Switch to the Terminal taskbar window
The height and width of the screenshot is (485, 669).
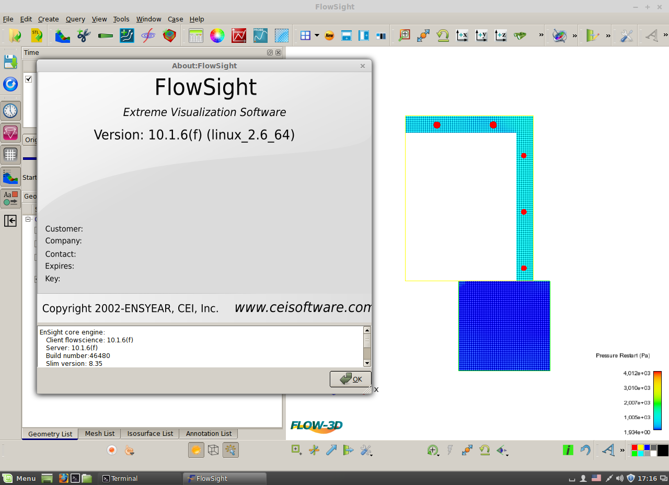[x=140, y=478]
